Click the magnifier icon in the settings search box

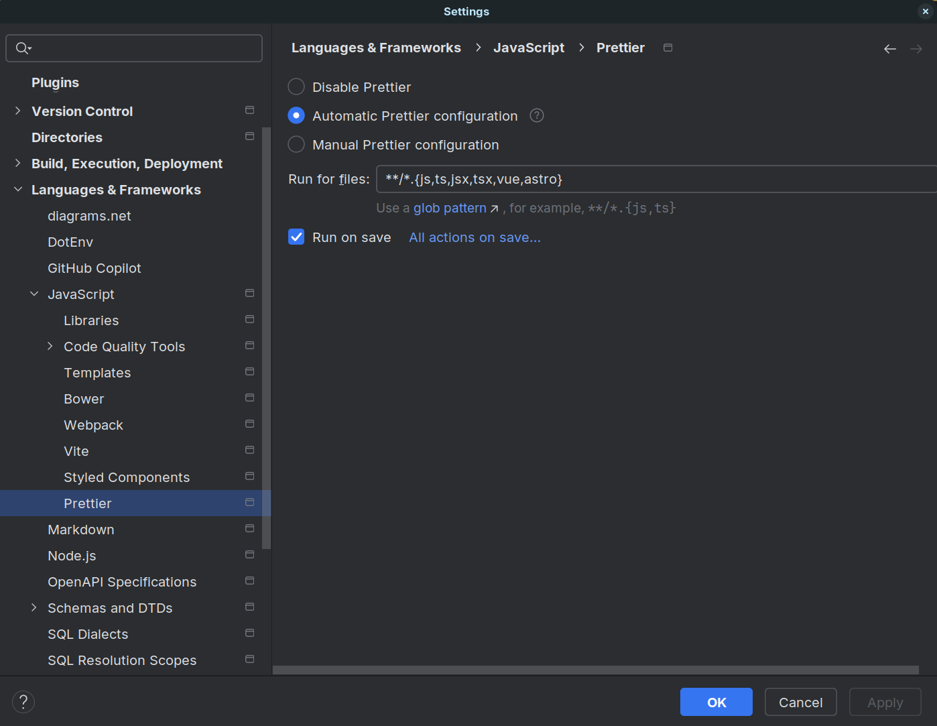21,48
